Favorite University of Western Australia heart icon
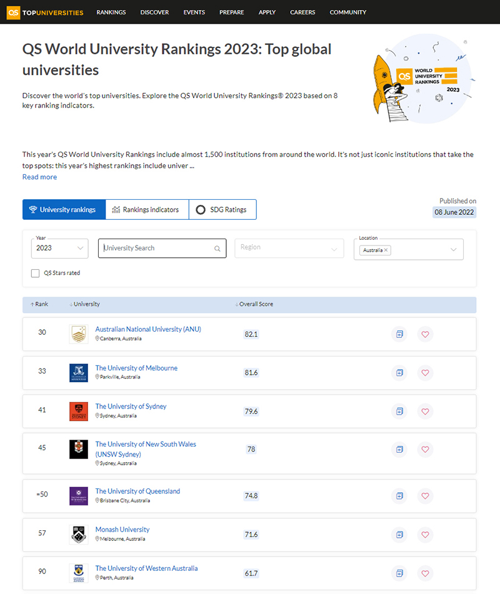The width and height of the screenshot is (500, 594). coord(426,573)
